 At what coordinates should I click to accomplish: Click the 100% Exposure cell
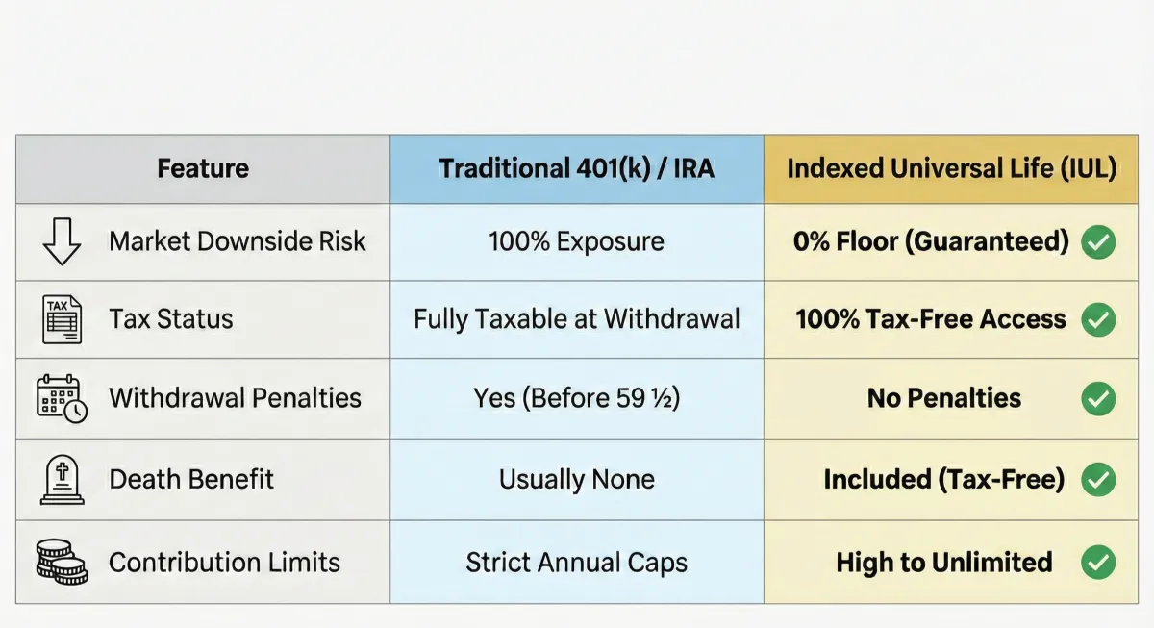pyautogui.click(x=577, y=241)
